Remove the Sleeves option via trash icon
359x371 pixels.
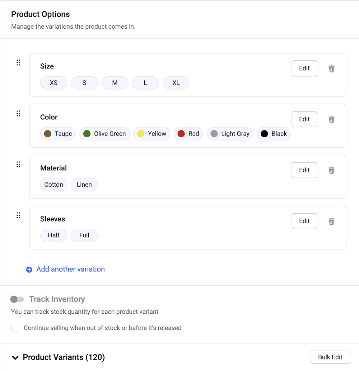332,221
